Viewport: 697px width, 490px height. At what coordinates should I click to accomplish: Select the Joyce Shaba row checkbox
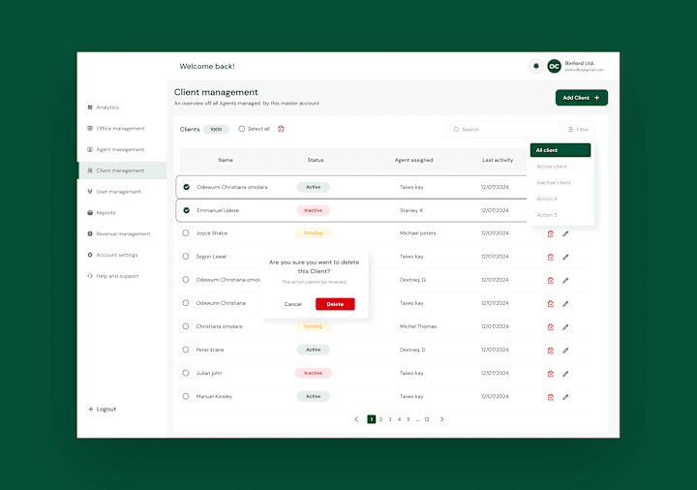coord(185,233)
